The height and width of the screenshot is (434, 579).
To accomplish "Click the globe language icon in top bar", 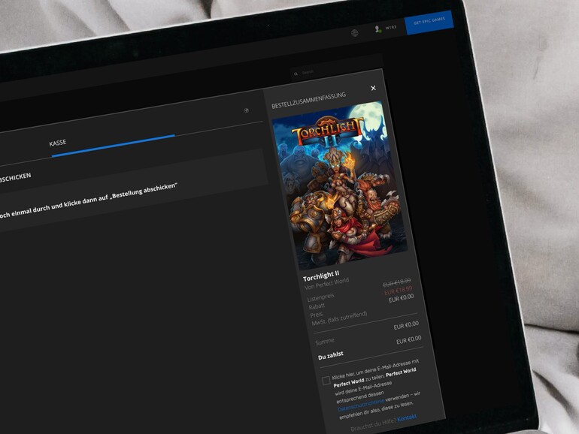I will click(x=354, y=33).
